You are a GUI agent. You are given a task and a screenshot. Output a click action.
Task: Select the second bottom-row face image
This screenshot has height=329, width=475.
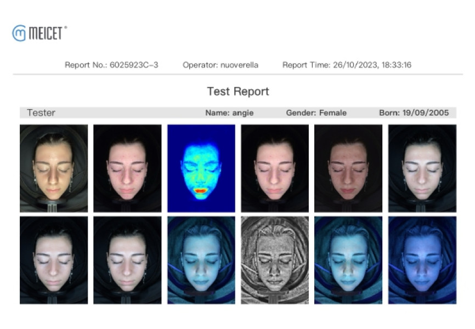(127, 260)
